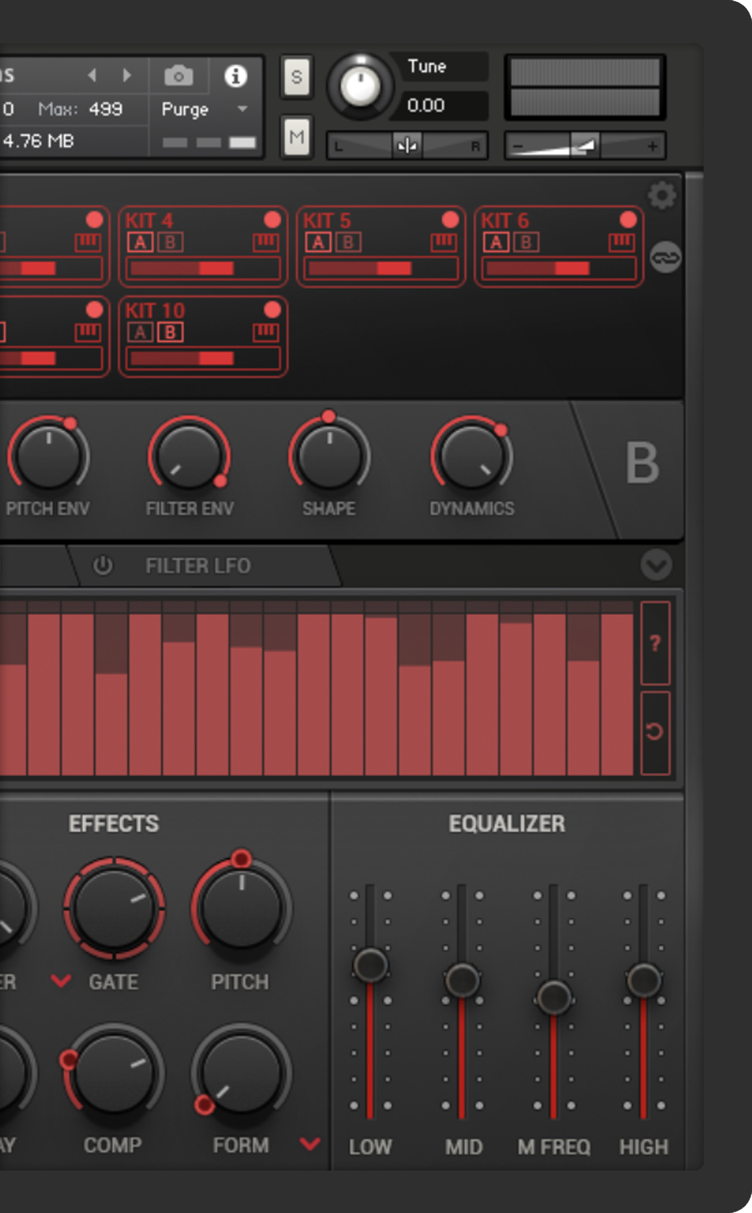This screenshot has width=752, height=1213.
Task: Click the snapshot camera icon
Action: click(x=178, y=76)
